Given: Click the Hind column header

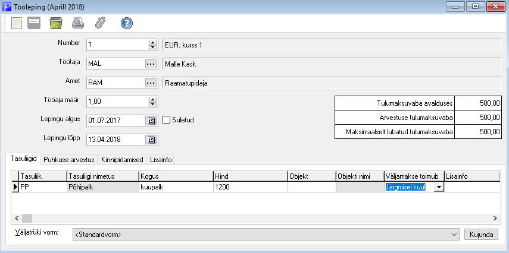Looking at the screenshot, I should [x=250, y=176].
